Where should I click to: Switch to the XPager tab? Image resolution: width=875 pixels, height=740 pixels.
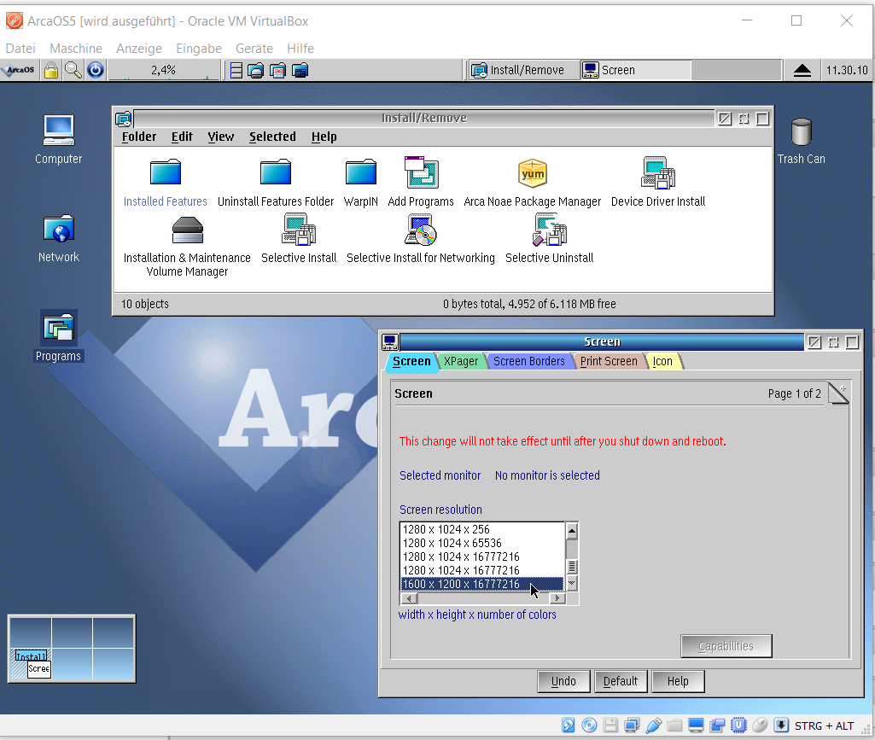(461, 362)
